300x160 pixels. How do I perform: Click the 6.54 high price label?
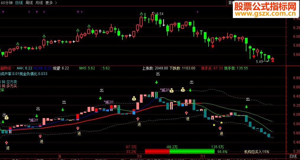[x=160, y=14]
